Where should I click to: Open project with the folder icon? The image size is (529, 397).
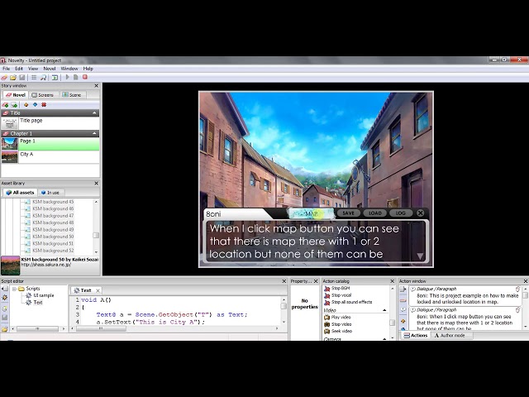13,77
